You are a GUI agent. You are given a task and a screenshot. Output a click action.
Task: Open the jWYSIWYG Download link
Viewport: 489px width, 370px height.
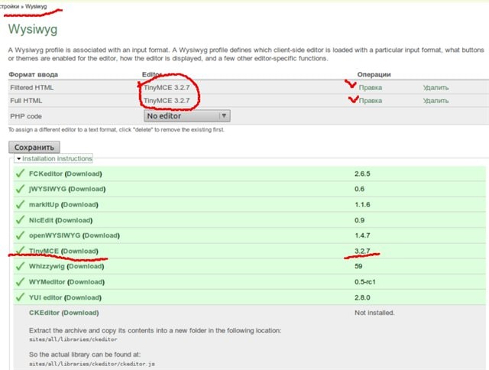click(87, 189)
